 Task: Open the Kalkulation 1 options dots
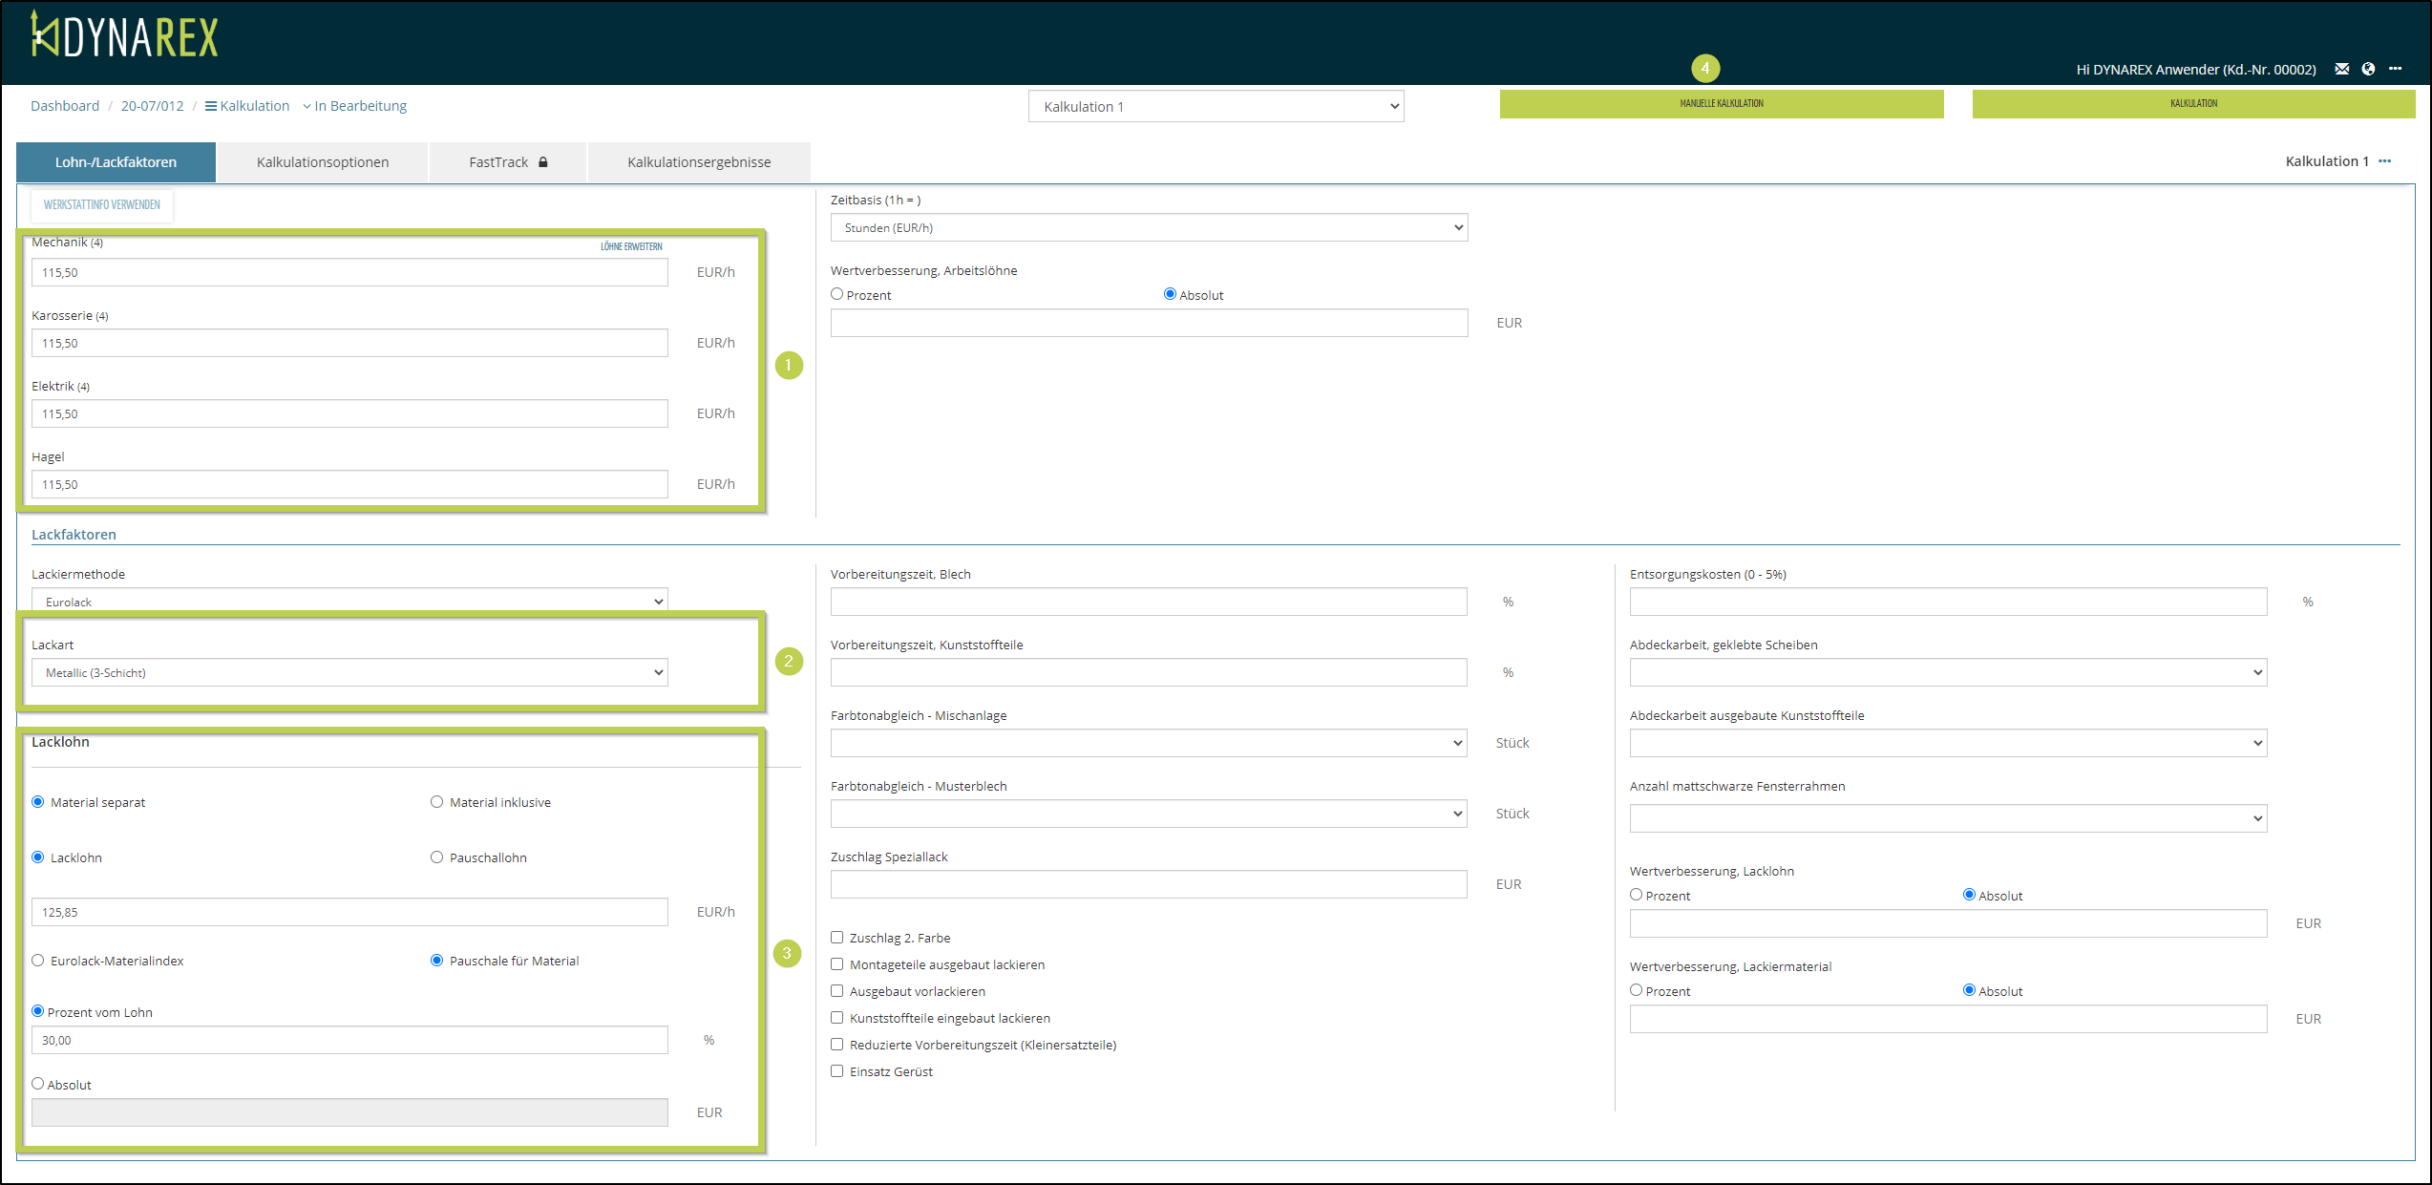(2385, 161)
